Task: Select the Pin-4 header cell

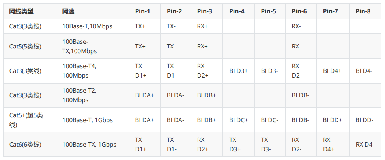Action: point(239,11)
